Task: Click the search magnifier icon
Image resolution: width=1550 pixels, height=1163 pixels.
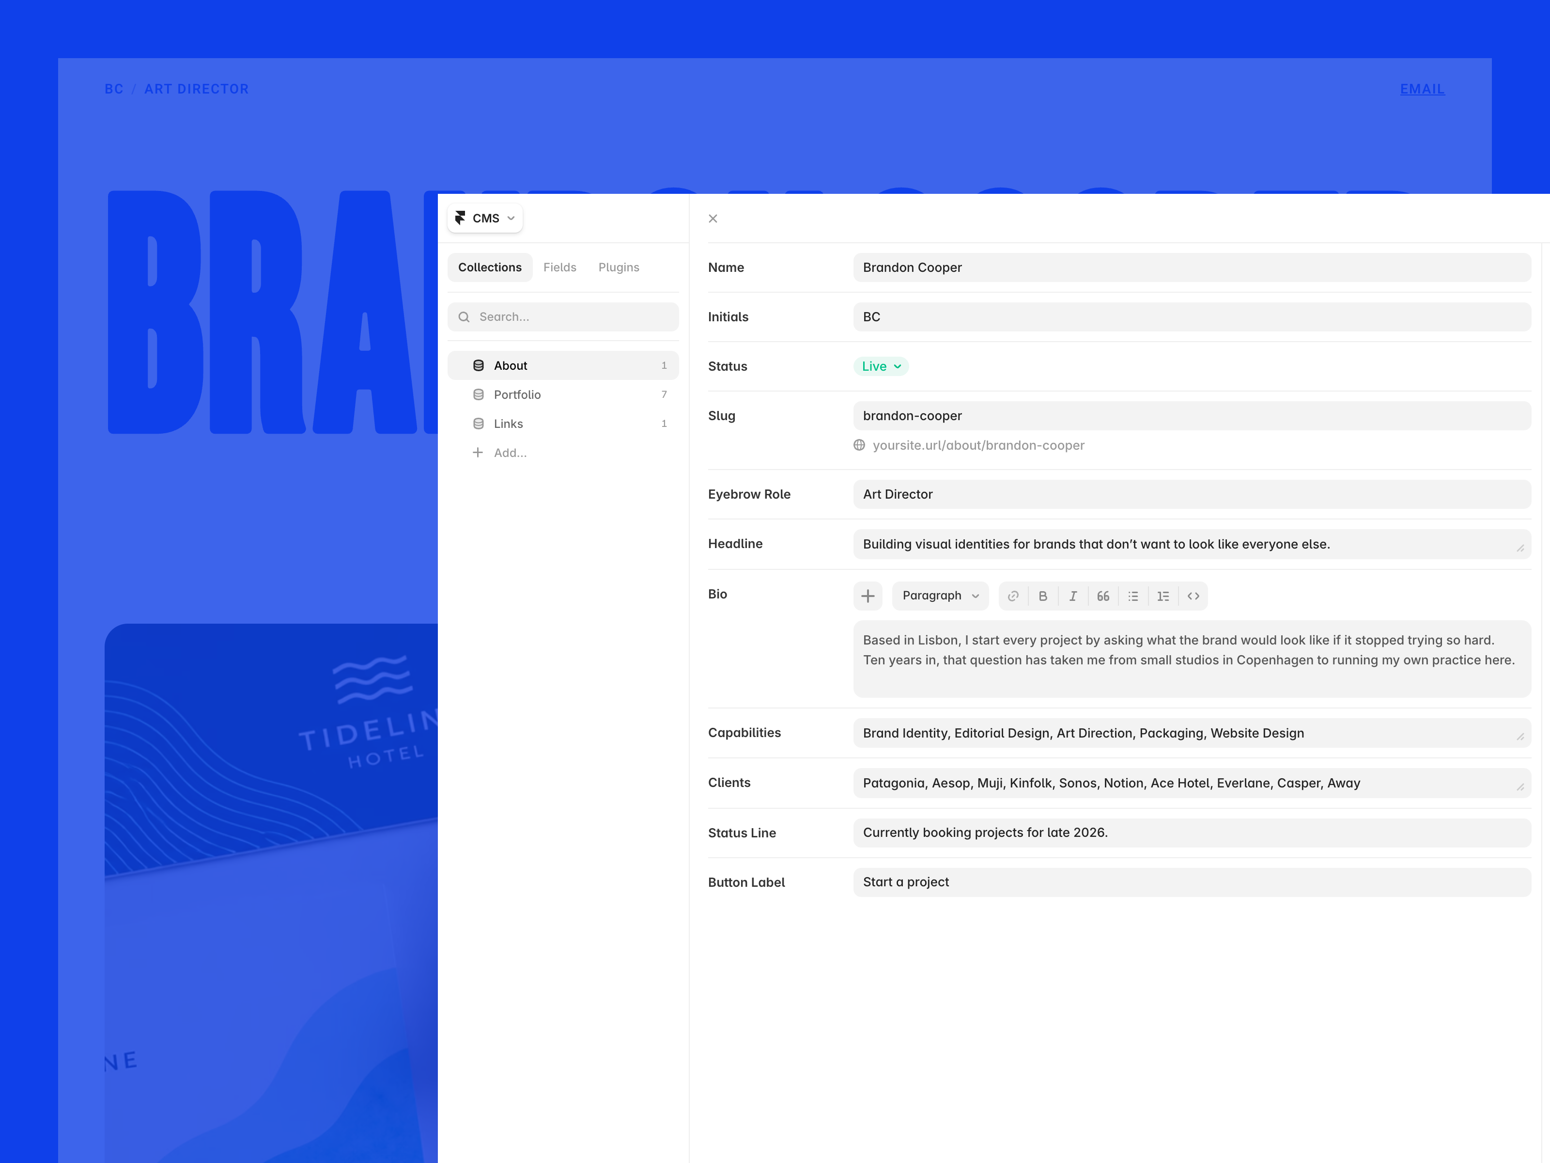Action: coord(464,317)
